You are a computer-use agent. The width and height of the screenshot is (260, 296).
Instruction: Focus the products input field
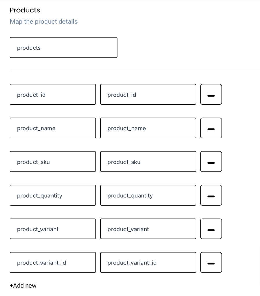(63, 47)
